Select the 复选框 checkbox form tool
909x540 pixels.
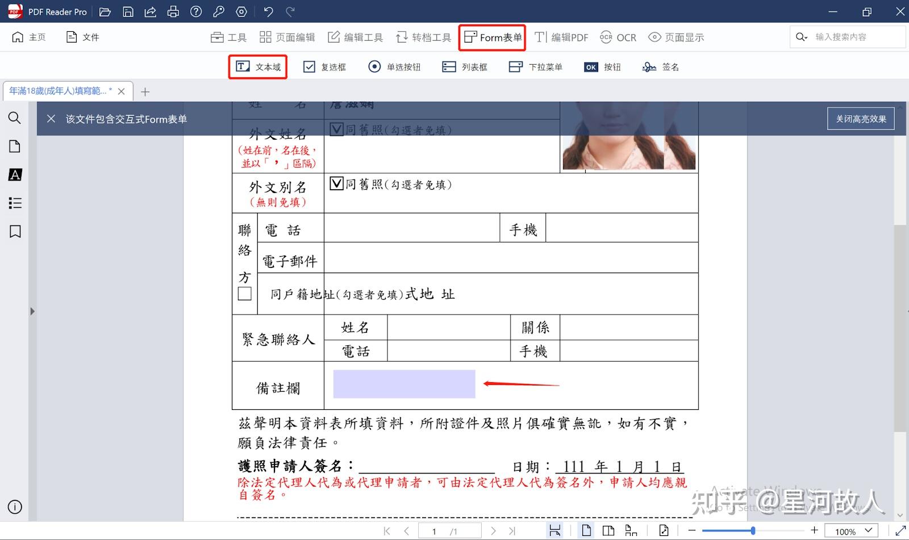coord(325,66)
